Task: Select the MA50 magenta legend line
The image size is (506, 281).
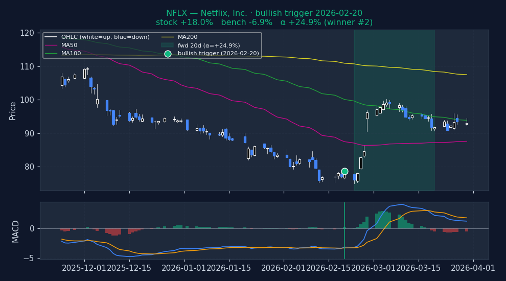Action: [x=51, y=45]
